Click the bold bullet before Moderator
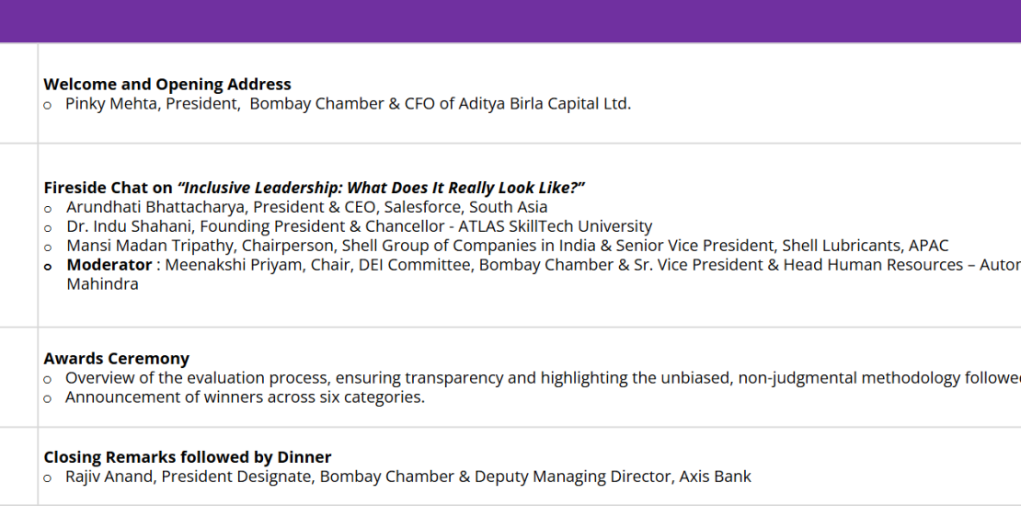This screenshot has width=1021, height=506. (x=48, y=267)
